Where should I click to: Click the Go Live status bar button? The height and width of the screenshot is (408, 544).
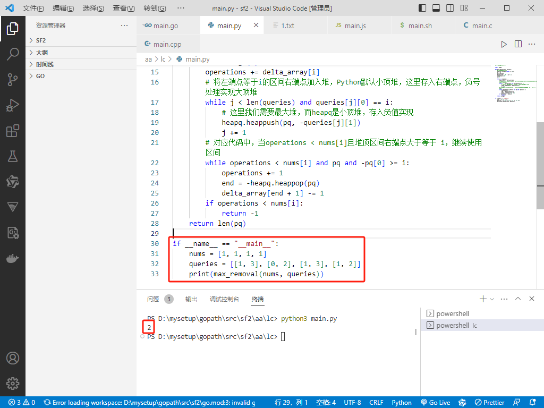pos(436,403)
